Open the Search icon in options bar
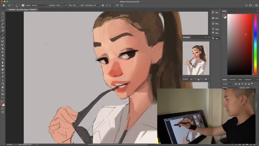Screen dimensions: 259x146 click(246, 5)
